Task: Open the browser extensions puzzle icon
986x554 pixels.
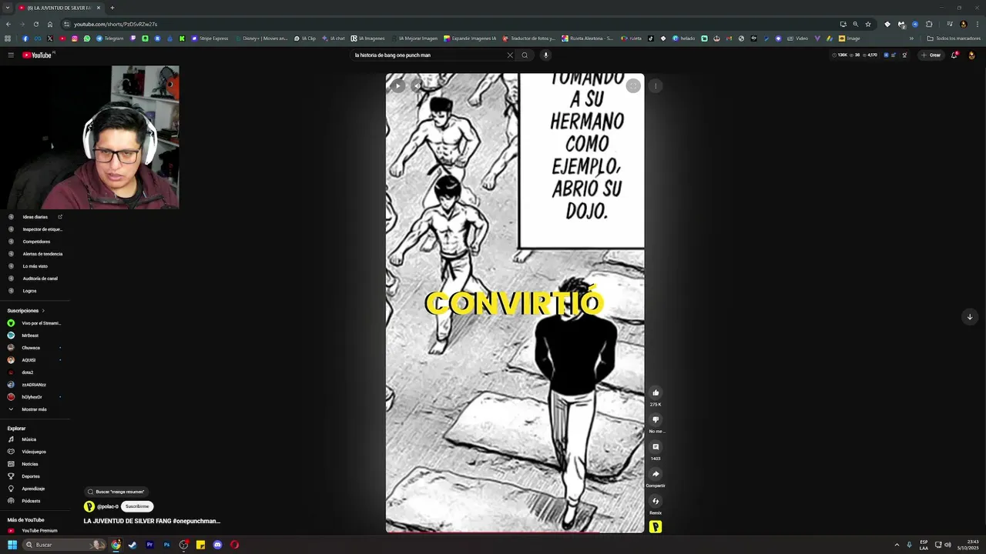Action: point(929,24)
